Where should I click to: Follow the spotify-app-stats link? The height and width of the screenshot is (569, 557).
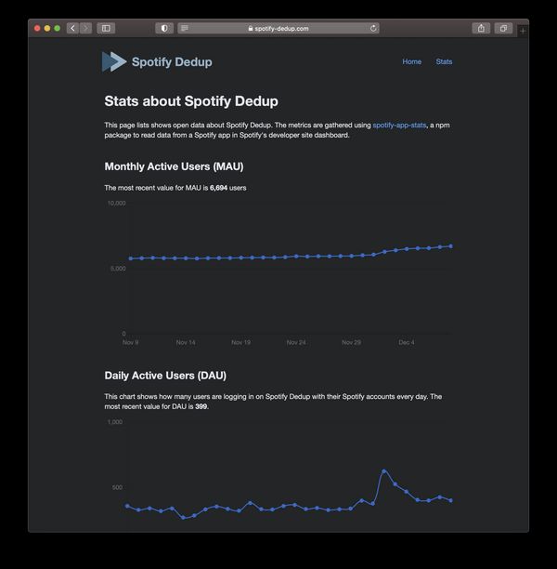[x=399, y=126]
